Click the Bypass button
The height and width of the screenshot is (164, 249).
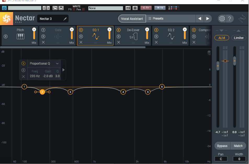(x=222, y=146)
